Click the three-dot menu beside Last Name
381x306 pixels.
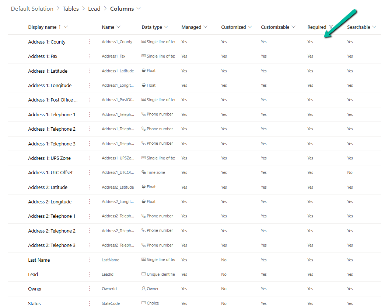click(90, 260)
